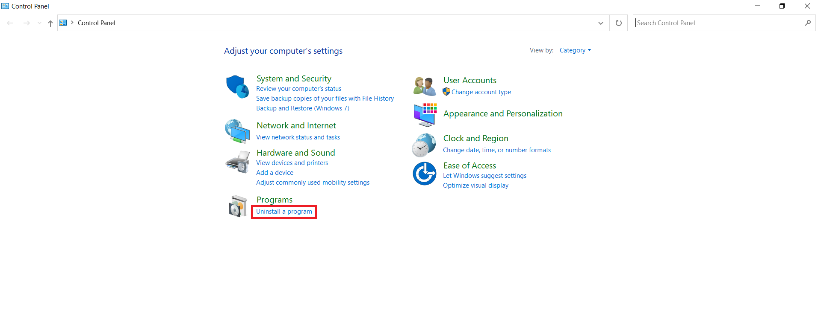Open System and Security shield icon
Screen dimensions: 821x310
pos(237,87)
